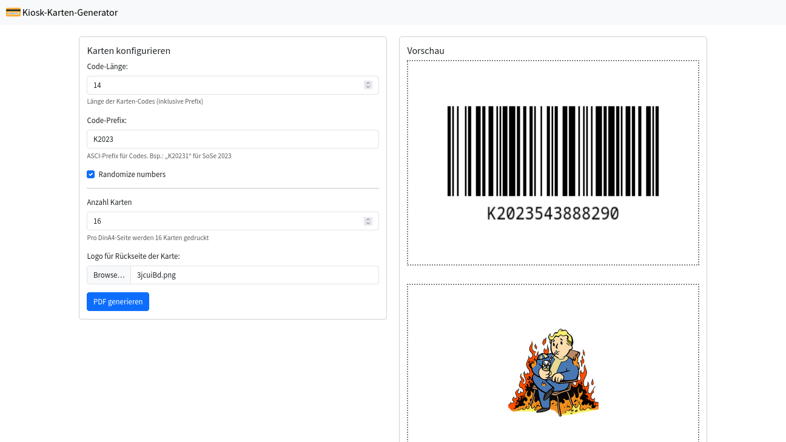
Task: Open the file picker via the Browse button
Action: pos(108,275)
